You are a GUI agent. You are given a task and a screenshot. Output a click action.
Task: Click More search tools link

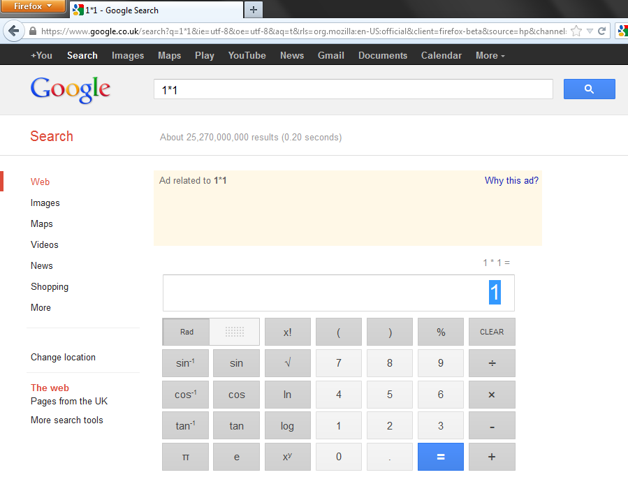pyautogui.click(x=67, y=420)
